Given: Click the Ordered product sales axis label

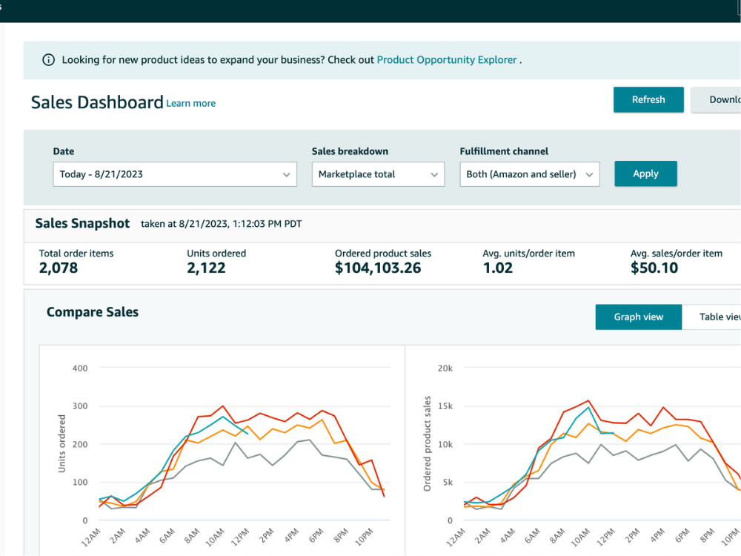Looking at the screenshot, I should (428, 443).
